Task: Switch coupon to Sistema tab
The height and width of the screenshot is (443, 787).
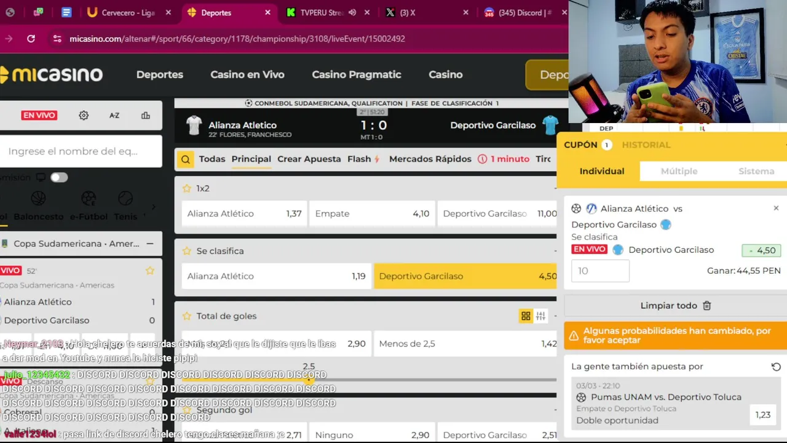Action: click(x=756, y=171)
